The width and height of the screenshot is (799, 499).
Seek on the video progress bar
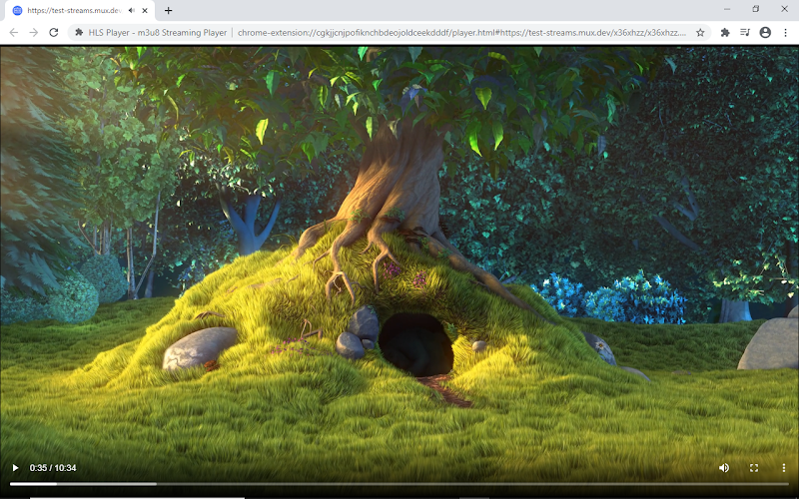coord(399,484)
